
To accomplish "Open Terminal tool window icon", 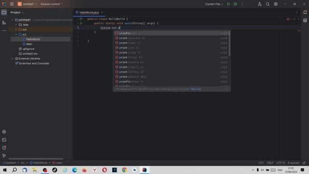I will click(x=4, y=140).
